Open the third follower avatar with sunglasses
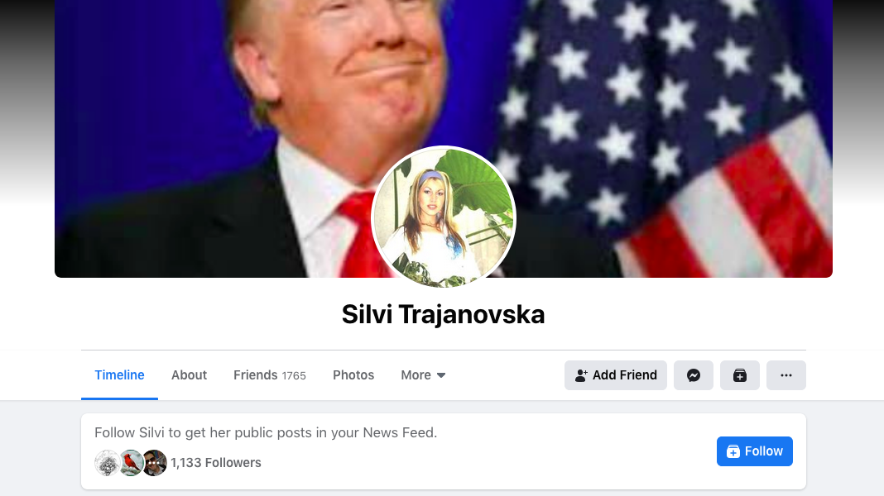884x496 pixels. point(155,463)
